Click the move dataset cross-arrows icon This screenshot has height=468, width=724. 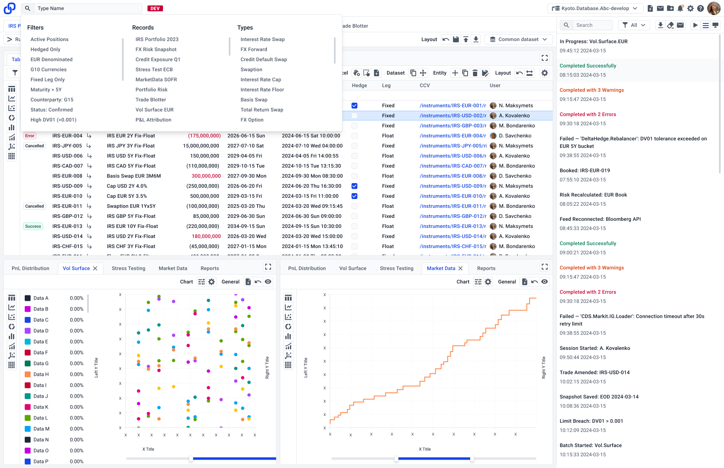pyautogui.click(x=423, y=73)
